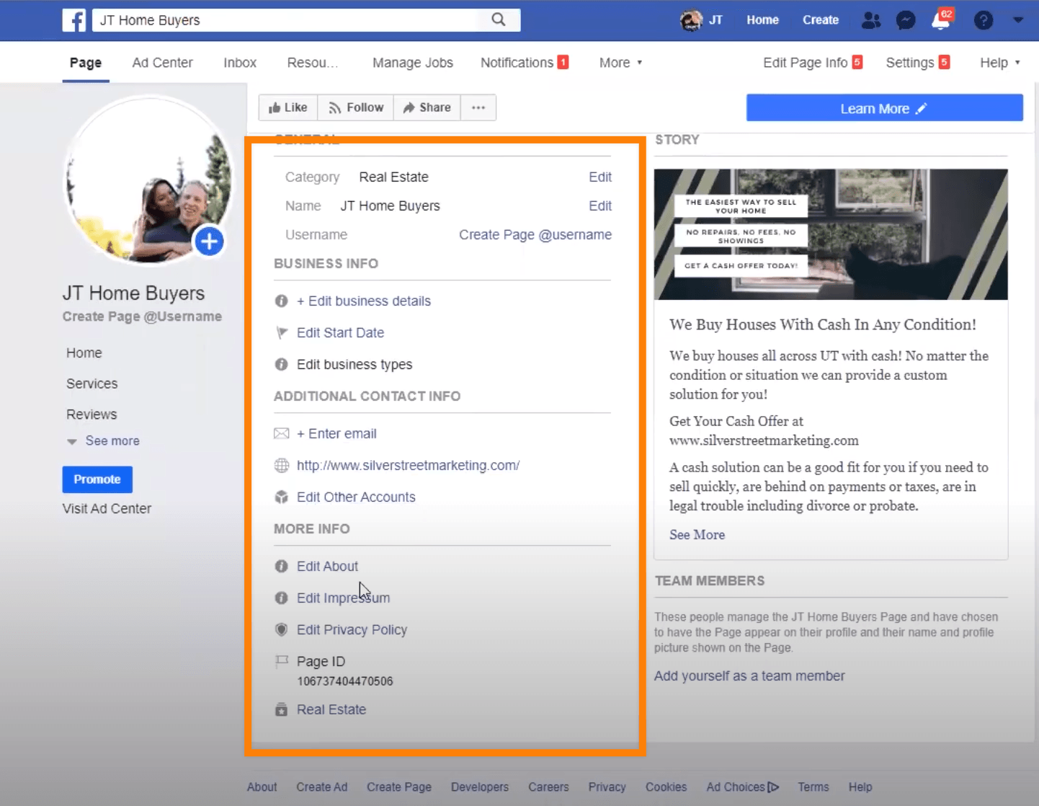1039x806 pixels.
Task: Open the Messenger icon
Action: tap(906, 20)
